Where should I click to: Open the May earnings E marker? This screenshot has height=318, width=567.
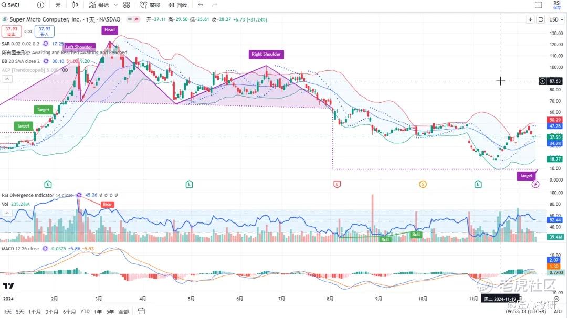point(189,184)
